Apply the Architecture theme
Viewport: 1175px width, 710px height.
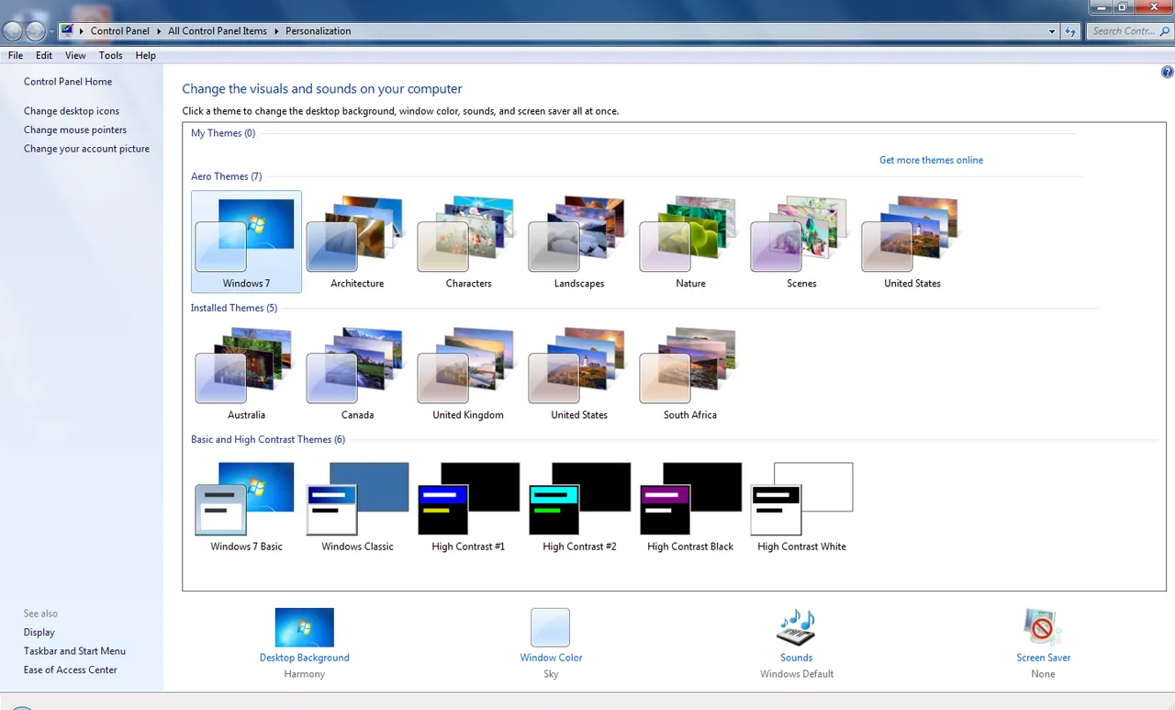tap(357, 242)
